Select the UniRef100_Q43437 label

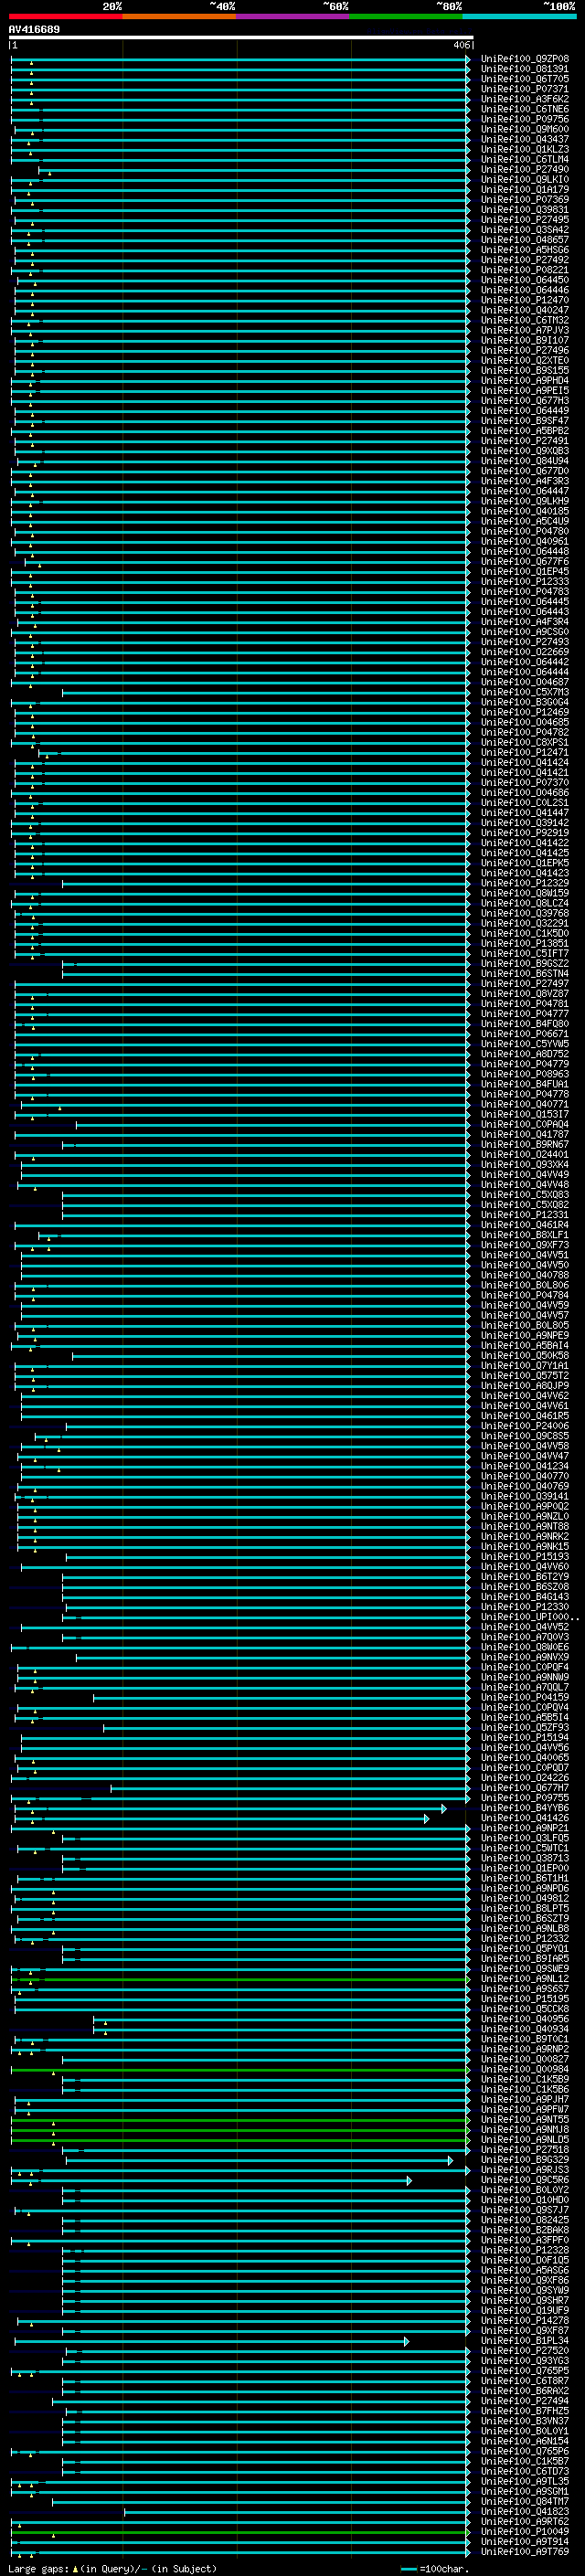(524, 139)
